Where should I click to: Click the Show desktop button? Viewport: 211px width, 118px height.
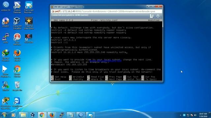(210, 115)
